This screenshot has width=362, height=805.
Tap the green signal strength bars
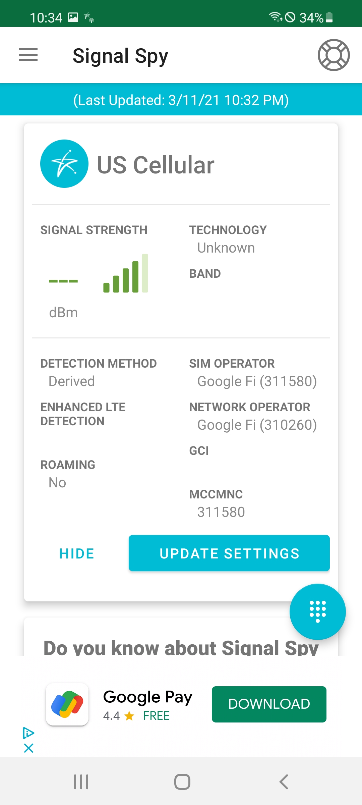(x=126, y=273)
